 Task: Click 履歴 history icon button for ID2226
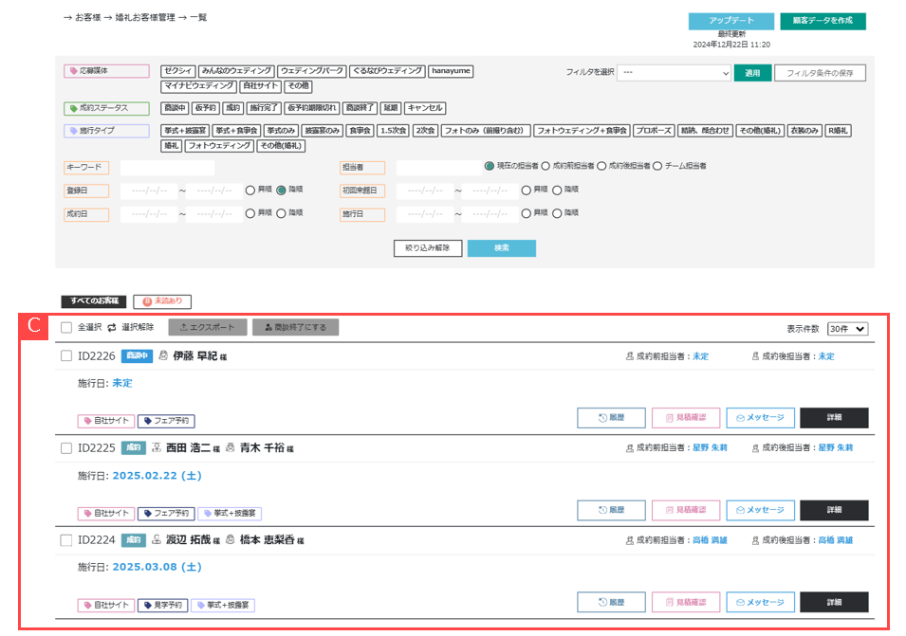611,417
